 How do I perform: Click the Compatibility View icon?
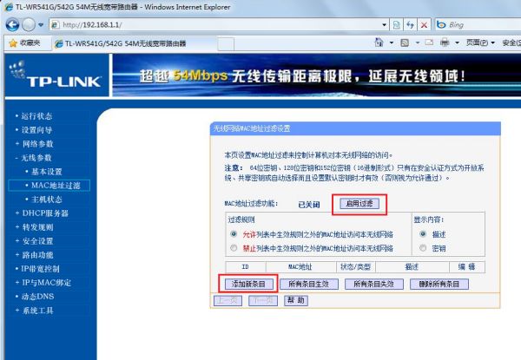coord(397,25)
